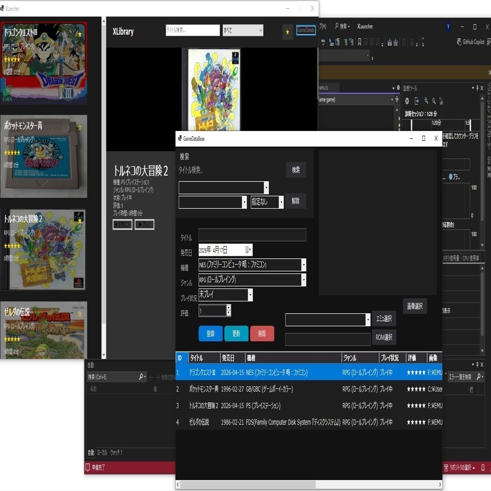Click the ROM path field beside ROM選択

[x=327, y=339]
